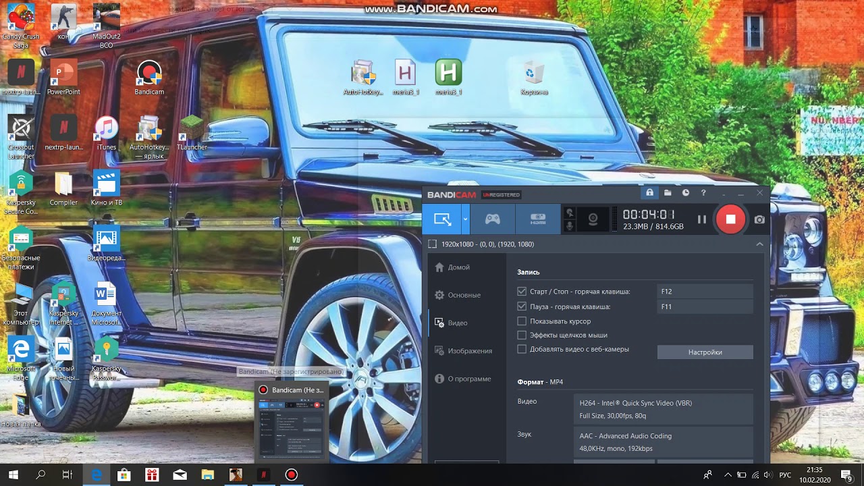Screen dimensions: 864x486
Task: Collapse the 1920x1080 recording area bar
Action: [x=760, y=244]
